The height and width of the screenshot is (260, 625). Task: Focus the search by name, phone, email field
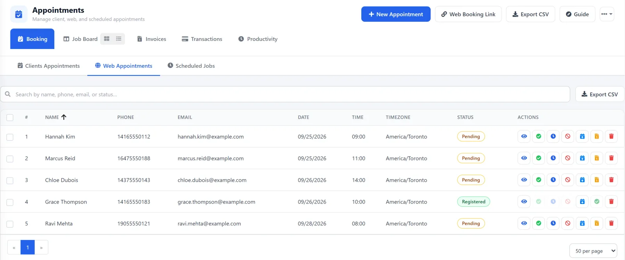coord(285,94)
